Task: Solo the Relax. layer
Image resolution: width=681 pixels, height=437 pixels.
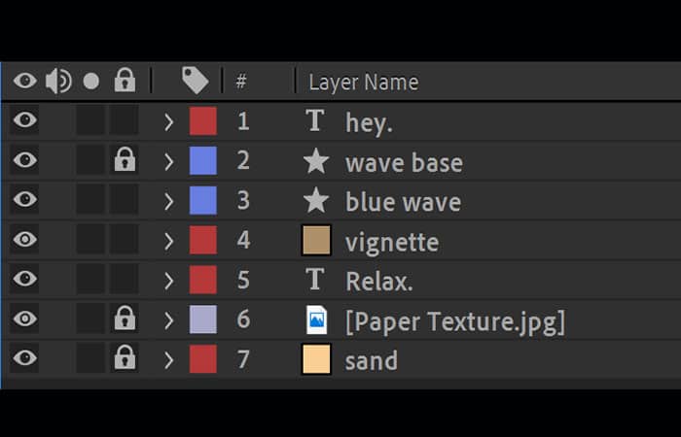Action: tap(90, 279)
